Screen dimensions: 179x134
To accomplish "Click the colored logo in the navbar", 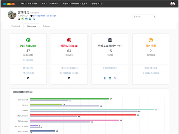I will coord(9,4).
